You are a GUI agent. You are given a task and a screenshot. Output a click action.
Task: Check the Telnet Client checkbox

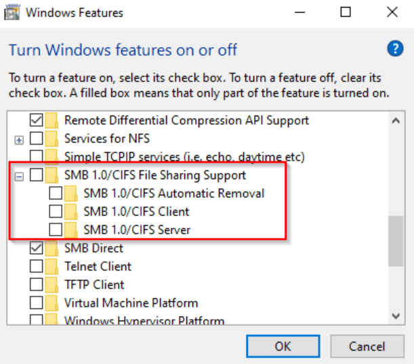[37, 267]
